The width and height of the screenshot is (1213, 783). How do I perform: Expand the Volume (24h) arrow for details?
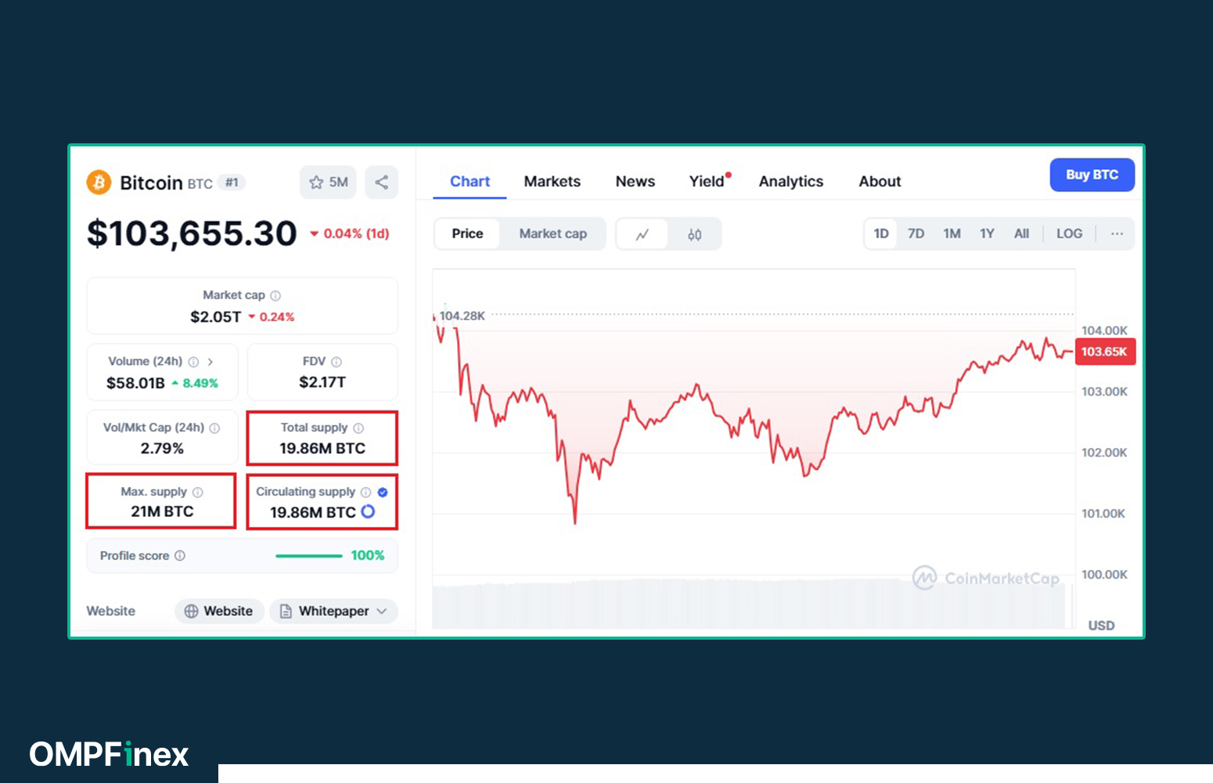pyautogui.click(x=210, y=362)
